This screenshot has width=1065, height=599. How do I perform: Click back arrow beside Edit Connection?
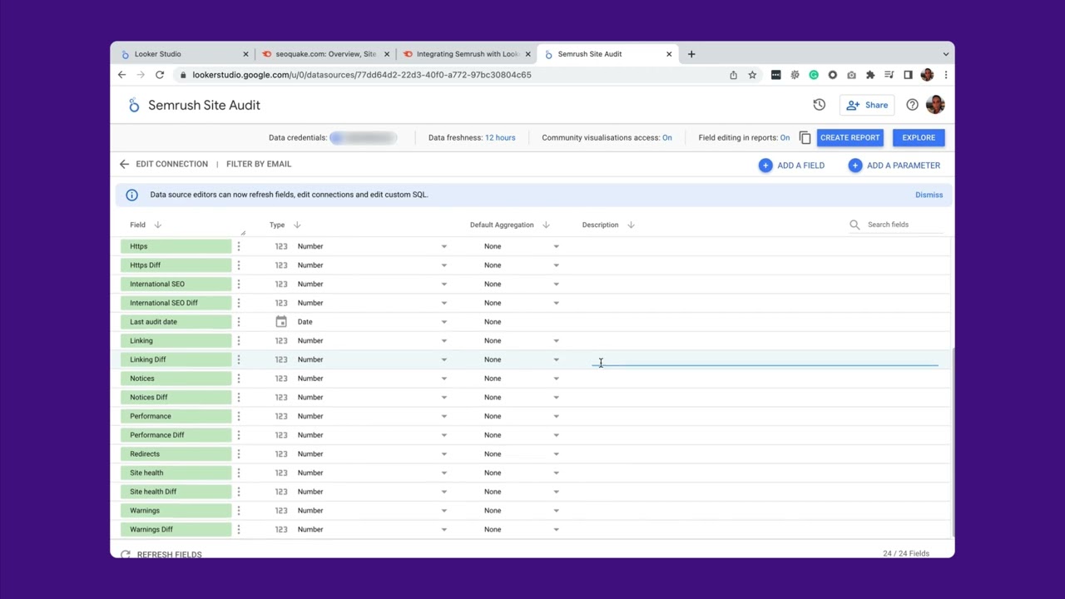tap(124, 165)
